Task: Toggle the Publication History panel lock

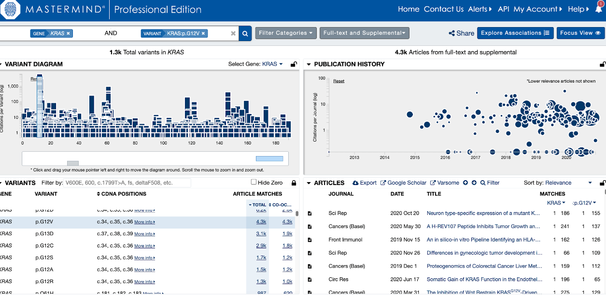Action: [x=602, y=64]
